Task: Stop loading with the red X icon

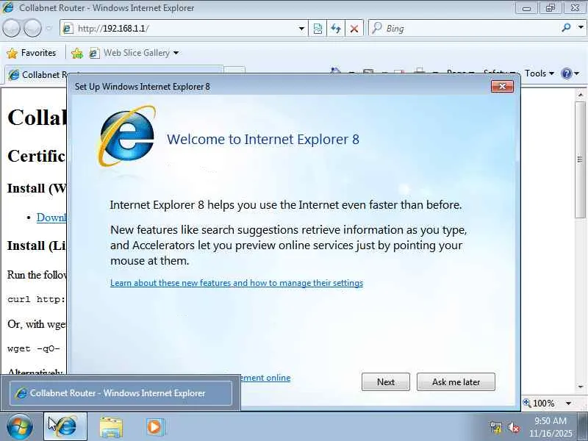Action: click(354, 29)
